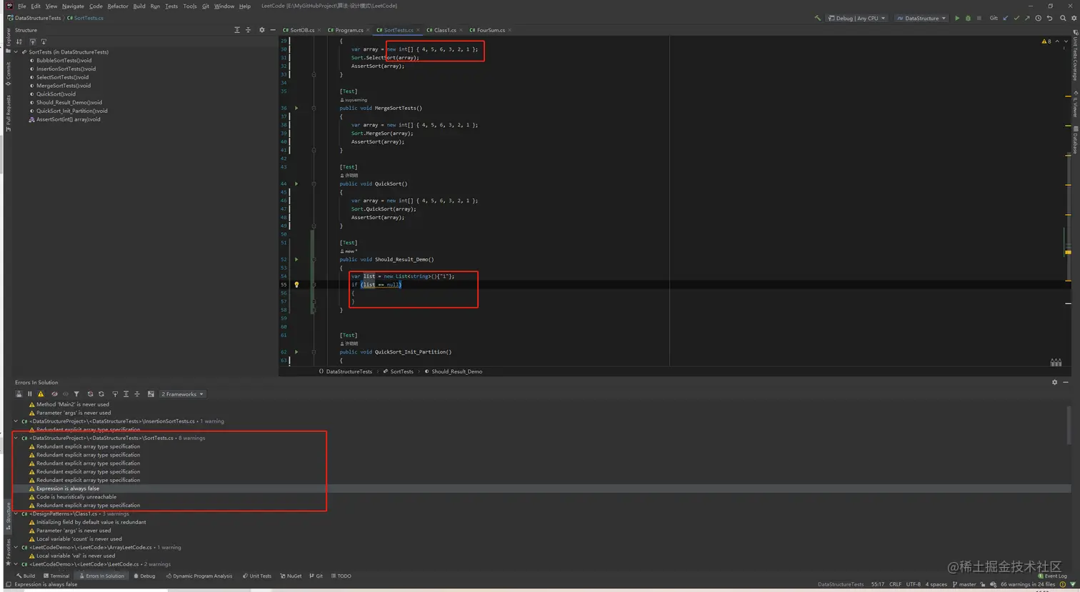Click CRLF line separator in status bar
Screen dimensions: 1080x592
[895, 585]
